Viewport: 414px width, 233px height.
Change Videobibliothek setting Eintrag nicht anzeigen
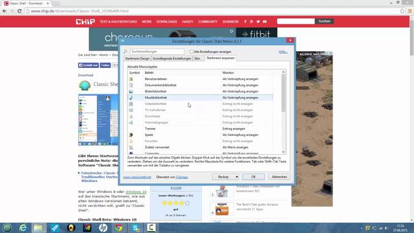pos(237,104)
